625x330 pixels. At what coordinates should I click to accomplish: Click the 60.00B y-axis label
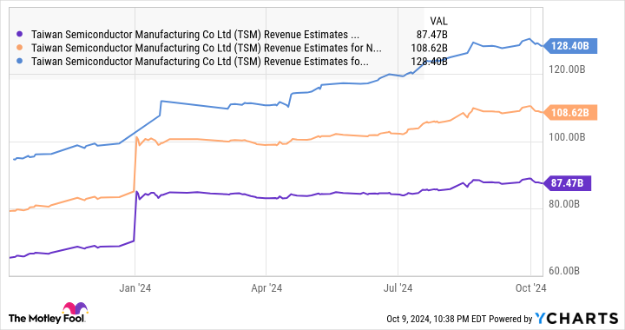point(564,271)
